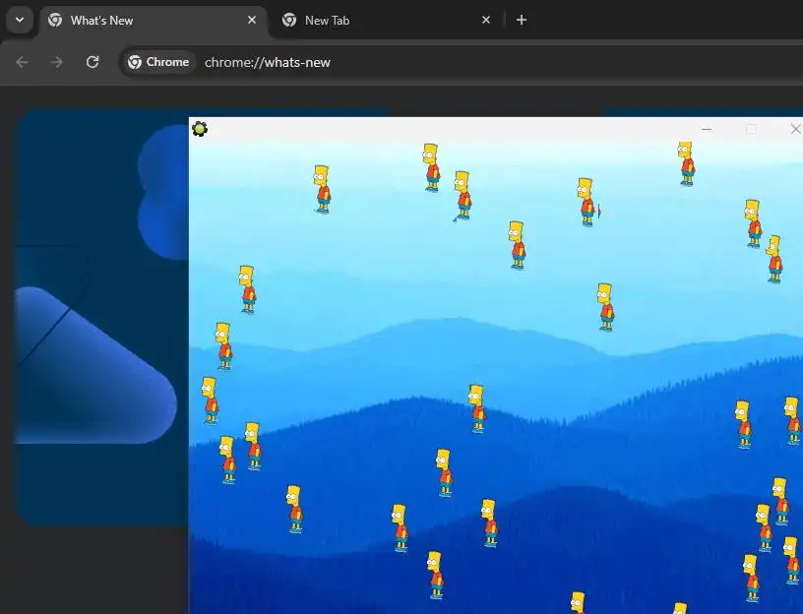Viewport: 803px width, 614px height.
Task: Go back using the back arrow
Action: pyautogui.click(x=22, y=62)
